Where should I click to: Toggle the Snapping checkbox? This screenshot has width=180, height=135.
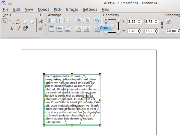click(168, 22)
